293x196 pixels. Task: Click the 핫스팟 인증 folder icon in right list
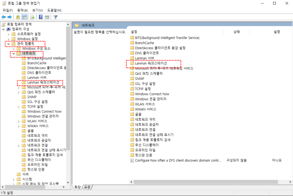click(x=132, y=155)
